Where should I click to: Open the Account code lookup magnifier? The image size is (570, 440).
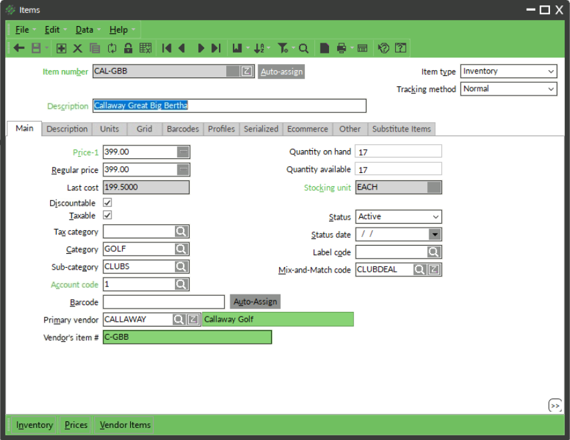coord(181,284)
